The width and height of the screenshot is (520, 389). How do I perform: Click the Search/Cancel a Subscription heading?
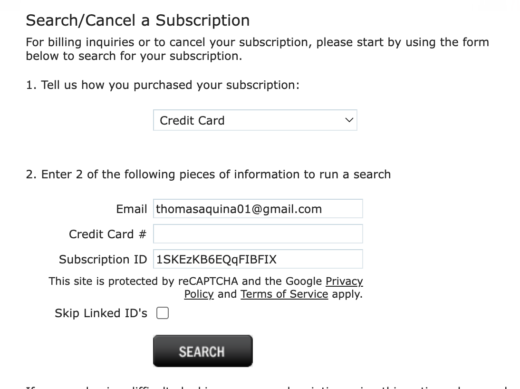[137, 20]
